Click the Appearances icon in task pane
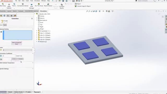 point(166,27)
